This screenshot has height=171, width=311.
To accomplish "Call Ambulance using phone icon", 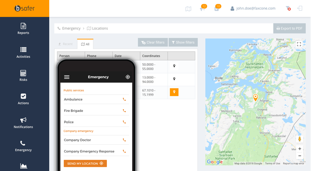I will coord(124,100).
